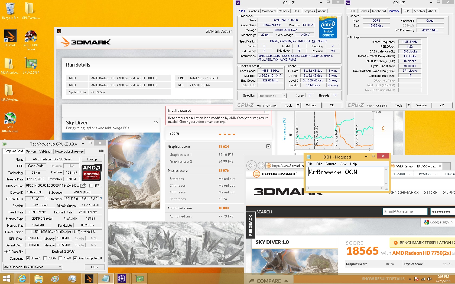Screen dimensions: 455x284
Task: Click the volume speaker tray icon
Action: (429, 279)
